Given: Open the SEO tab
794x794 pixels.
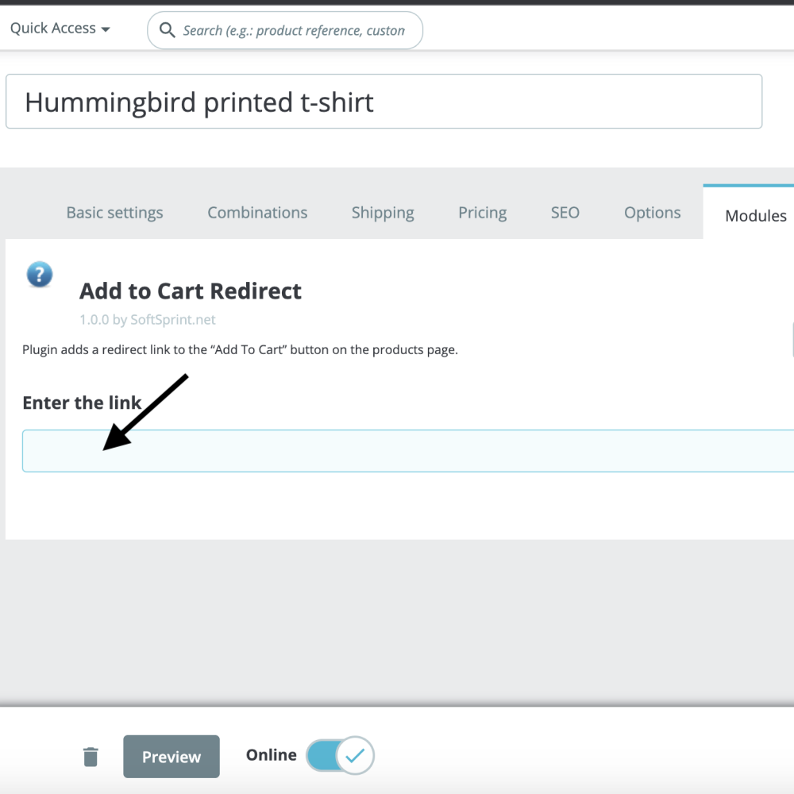Looking at the screenshot, I should [x=565, y=213].
